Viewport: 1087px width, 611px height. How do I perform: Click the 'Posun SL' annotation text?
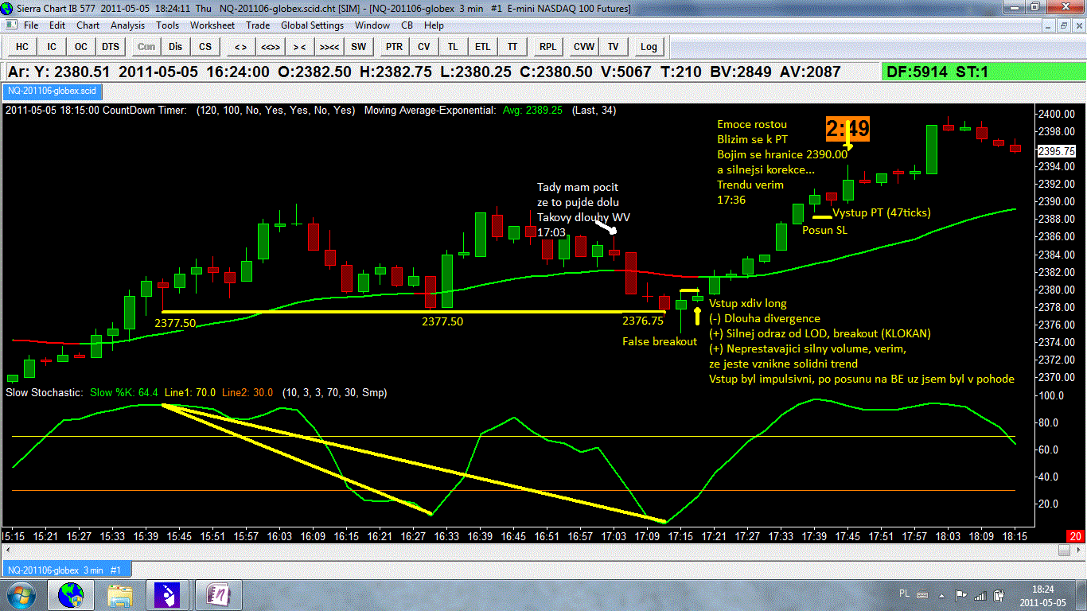tap(824, 229)
